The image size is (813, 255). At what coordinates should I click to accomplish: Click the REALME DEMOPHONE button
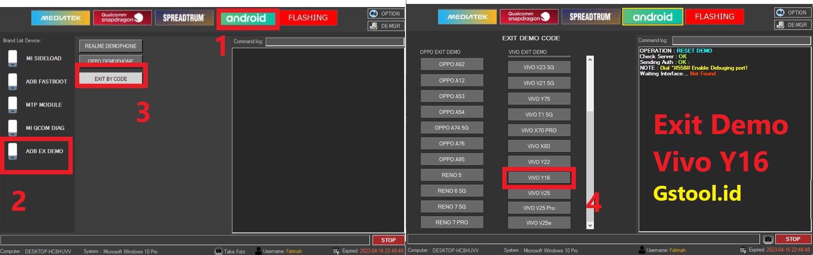click(x=110, y=46)
